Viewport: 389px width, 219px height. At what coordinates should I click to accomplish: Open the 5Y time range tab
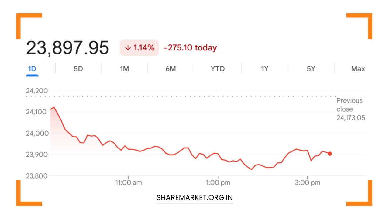tap(311, 69)
